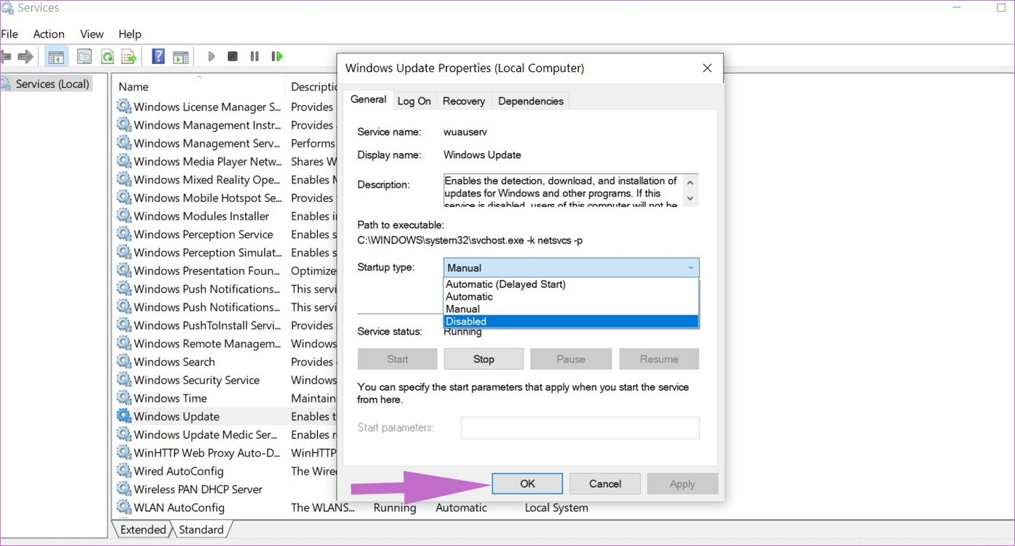Start the selected service using toolbar play icon

[211, 56]
